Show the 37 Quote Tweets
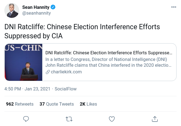181x126 pixels. point(57,104)
